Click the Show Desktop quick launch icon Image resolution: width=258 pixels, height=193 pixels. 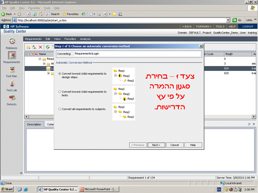click(x=20, y=190)
